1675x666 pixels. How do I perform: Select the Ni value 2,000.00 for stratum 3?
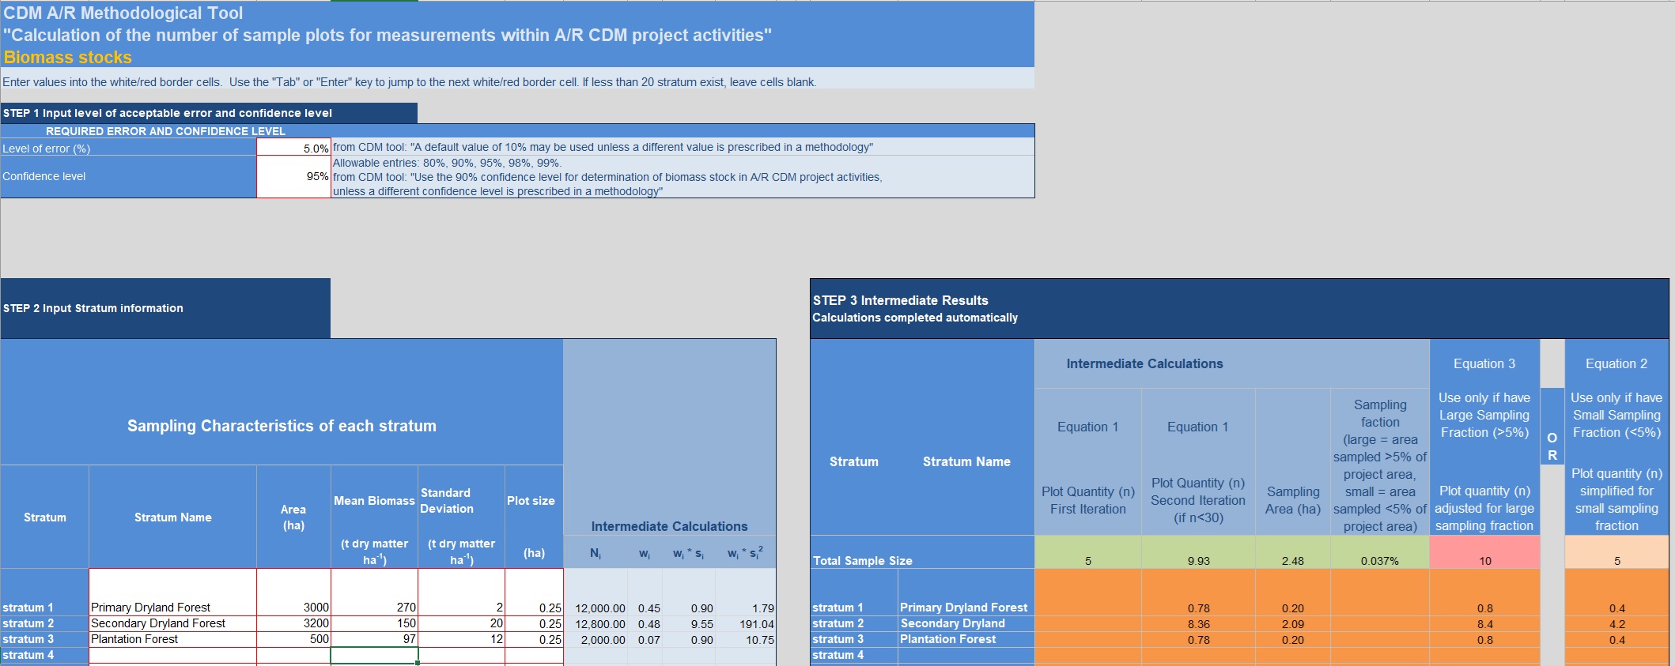coord(596,639)
